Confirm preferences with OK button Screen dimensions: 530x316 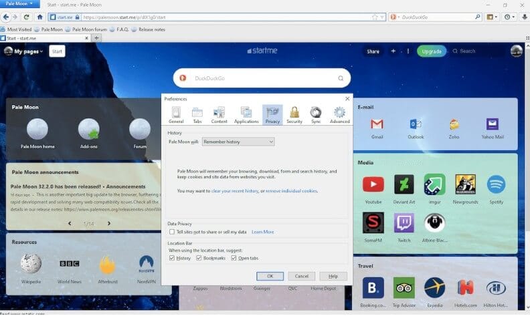270,276
